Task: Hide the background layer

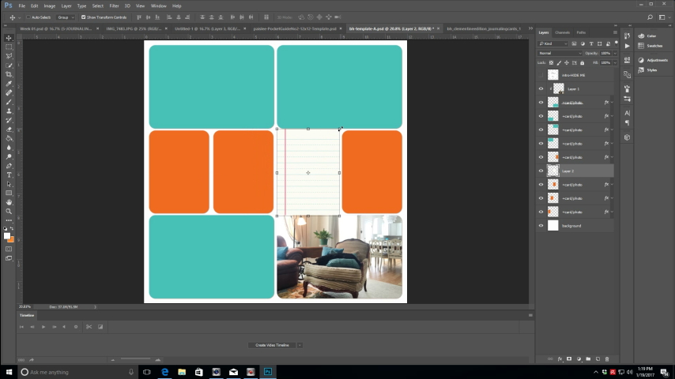Action: 541,225
